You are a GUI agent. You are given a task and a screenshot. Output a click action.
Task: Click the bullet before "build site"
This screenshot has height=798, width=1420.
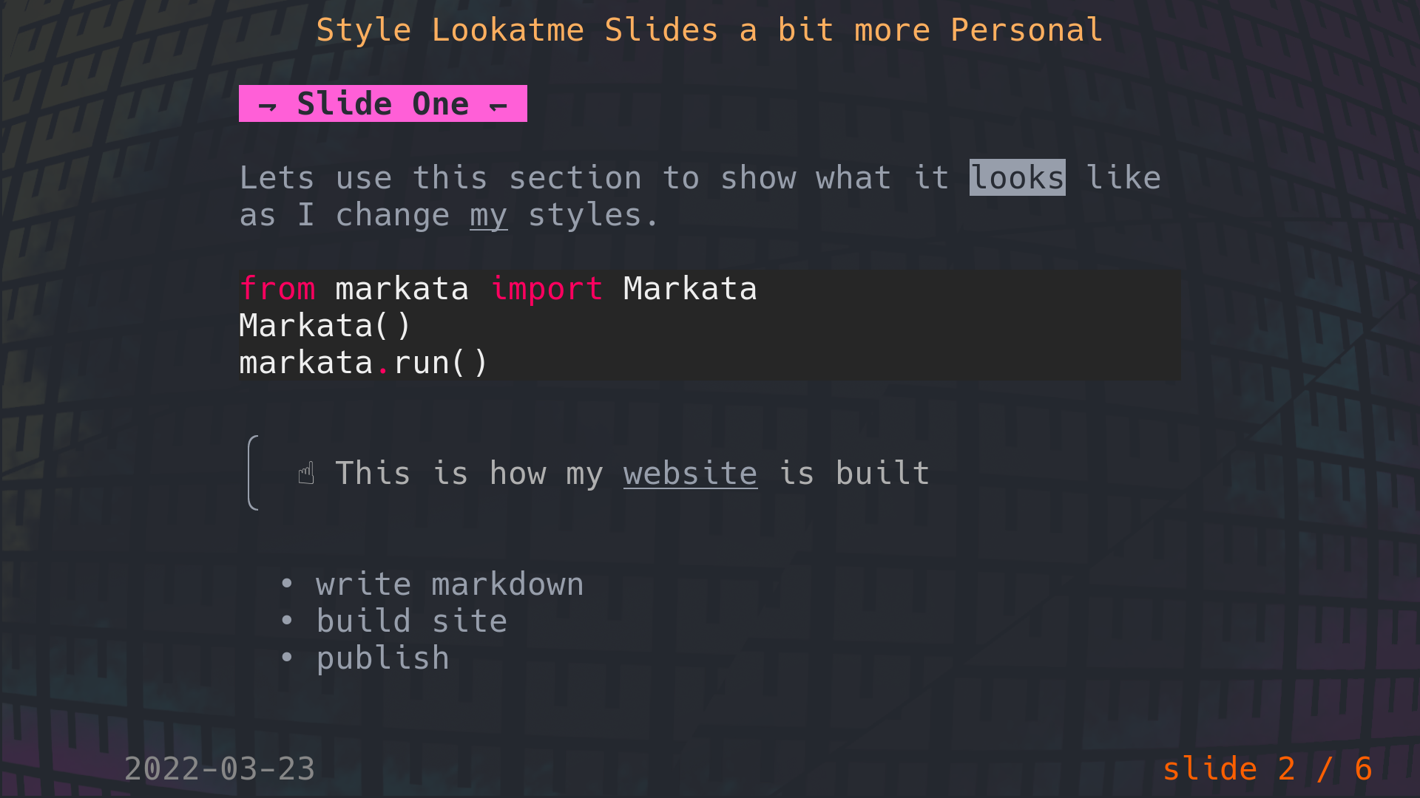[x=287, y=621]
